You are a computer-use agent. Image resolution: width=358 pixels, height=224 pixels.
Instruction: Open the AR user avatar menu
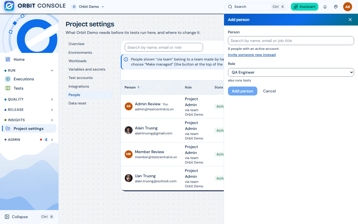348,7
